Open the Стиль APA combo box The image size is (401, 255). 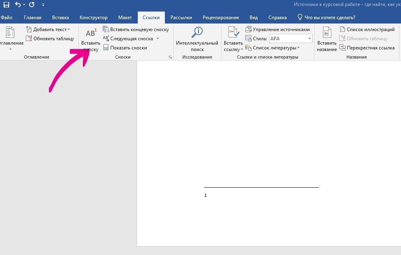coord(291,39)
